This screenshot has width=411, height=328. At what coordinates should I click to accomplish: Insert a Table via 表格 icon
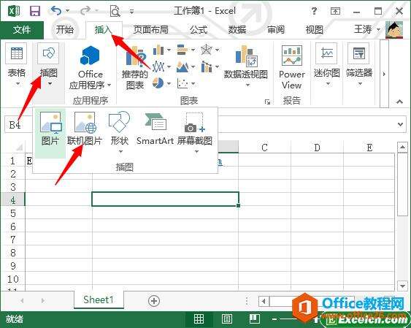(x=17, y=64)
